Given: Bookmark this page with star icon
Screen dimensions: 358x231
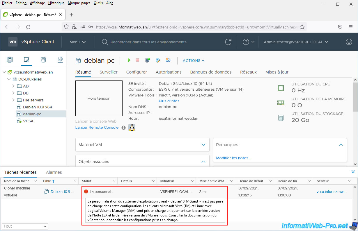Looking at the screenshot, I should point(302,27).
